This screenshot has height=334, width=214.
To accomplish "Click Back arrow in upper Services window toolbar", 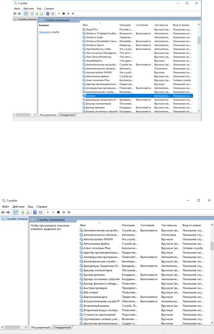I will pyautogui.click(x=14, y=14).
